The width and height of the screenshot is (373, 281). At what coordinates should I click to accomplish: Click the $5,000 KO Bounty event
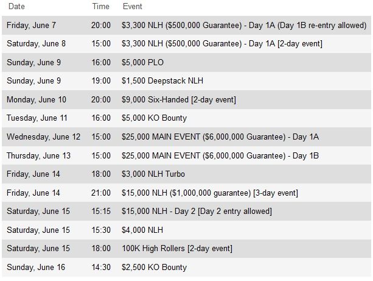point(154,118)
